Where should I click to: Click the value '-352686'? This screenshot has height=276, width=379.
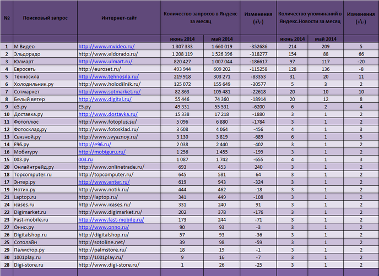point(258,47)
